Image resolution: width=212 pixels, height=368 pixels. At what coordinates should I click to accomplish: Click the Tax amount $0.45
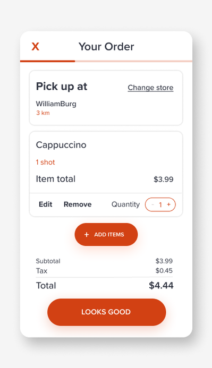164,271
